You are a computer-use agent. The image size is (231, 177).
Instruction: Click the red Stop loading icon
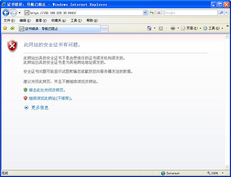tap(159, 13)
